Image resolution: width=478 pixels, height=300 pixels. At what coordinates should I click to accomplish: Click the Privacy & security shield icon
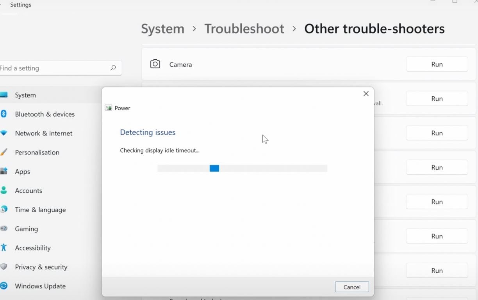point(4,267)
